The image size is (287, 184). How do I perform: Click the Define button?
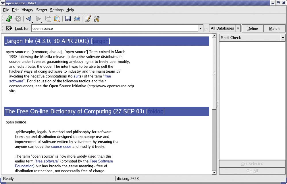(x=253, y=28)
